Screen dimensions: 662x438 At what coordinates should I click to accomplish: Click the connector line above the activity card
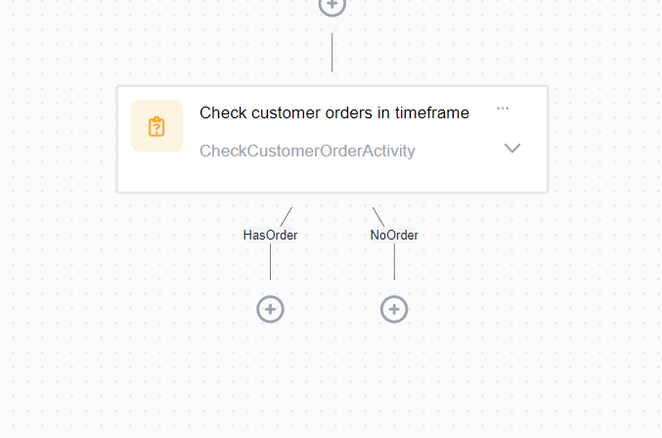[x=332, y=52]
